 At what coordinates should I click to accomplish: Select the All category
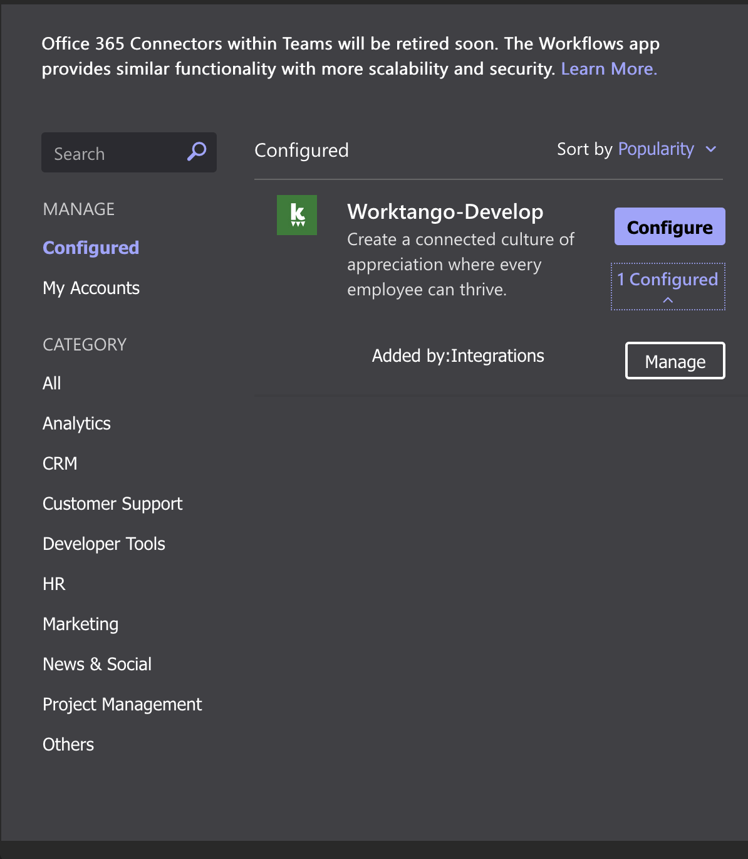click(52, 383)
